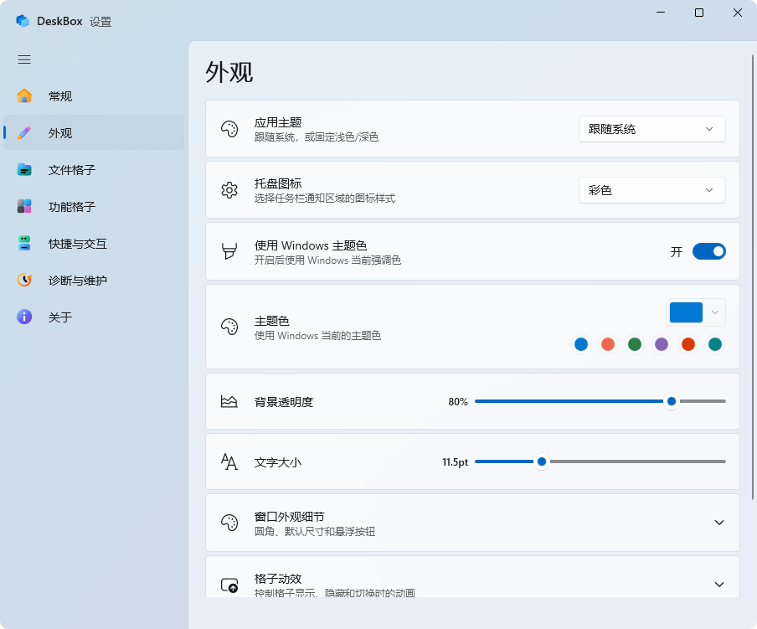Click the info icon for 关于
The image size is (757, 629).
[x=24, y=317]
